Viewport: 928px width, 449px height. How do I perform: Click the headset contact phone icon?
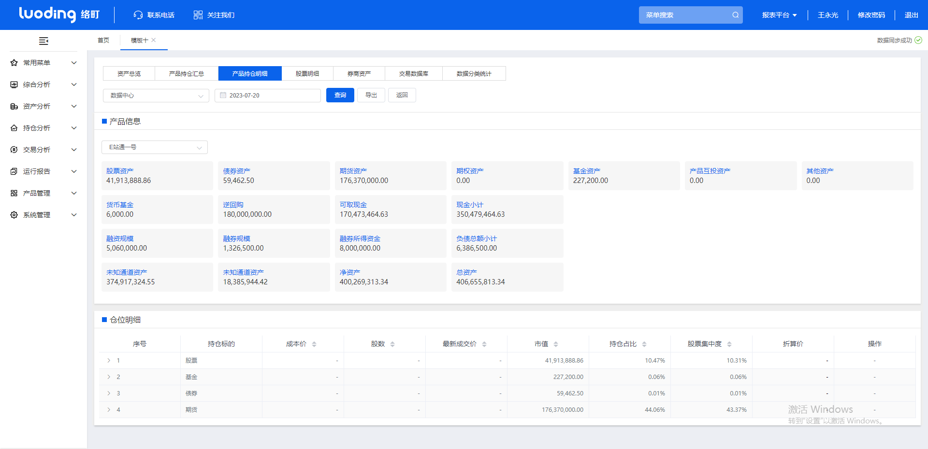click(x=138, y=15)
